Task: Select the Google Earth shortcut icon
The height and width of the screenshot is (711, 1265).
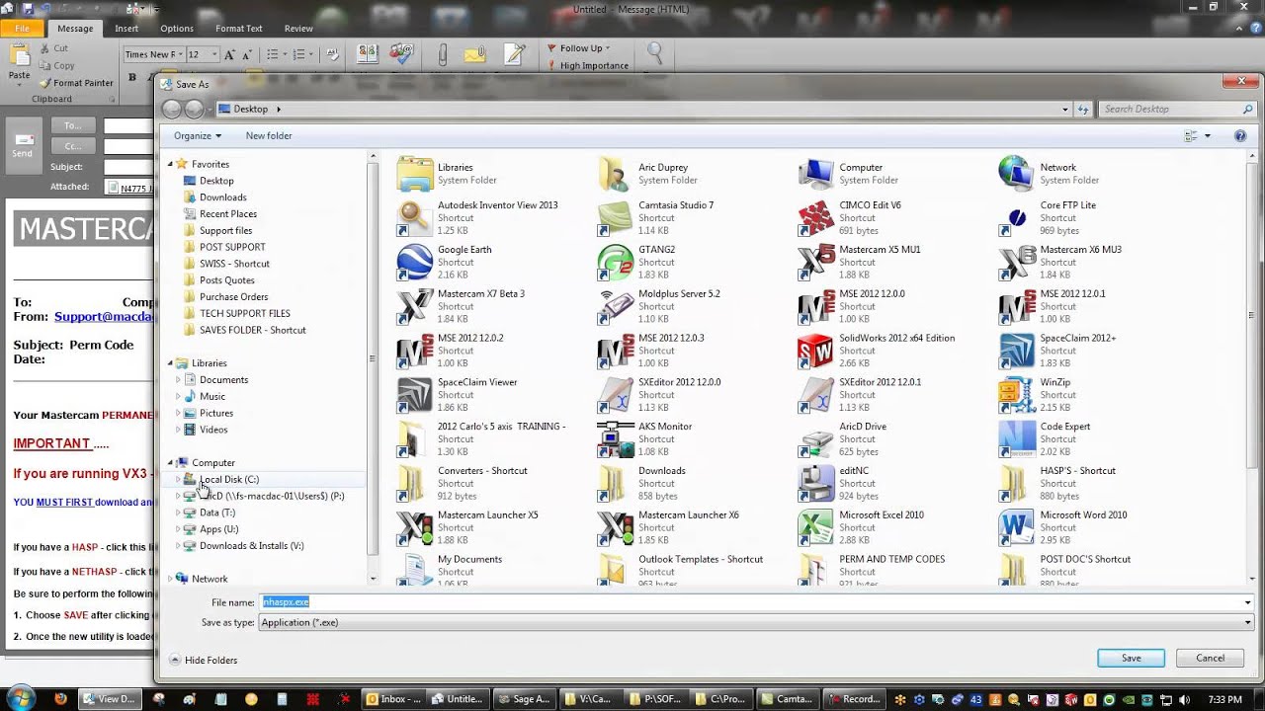Action: (415, 262)
